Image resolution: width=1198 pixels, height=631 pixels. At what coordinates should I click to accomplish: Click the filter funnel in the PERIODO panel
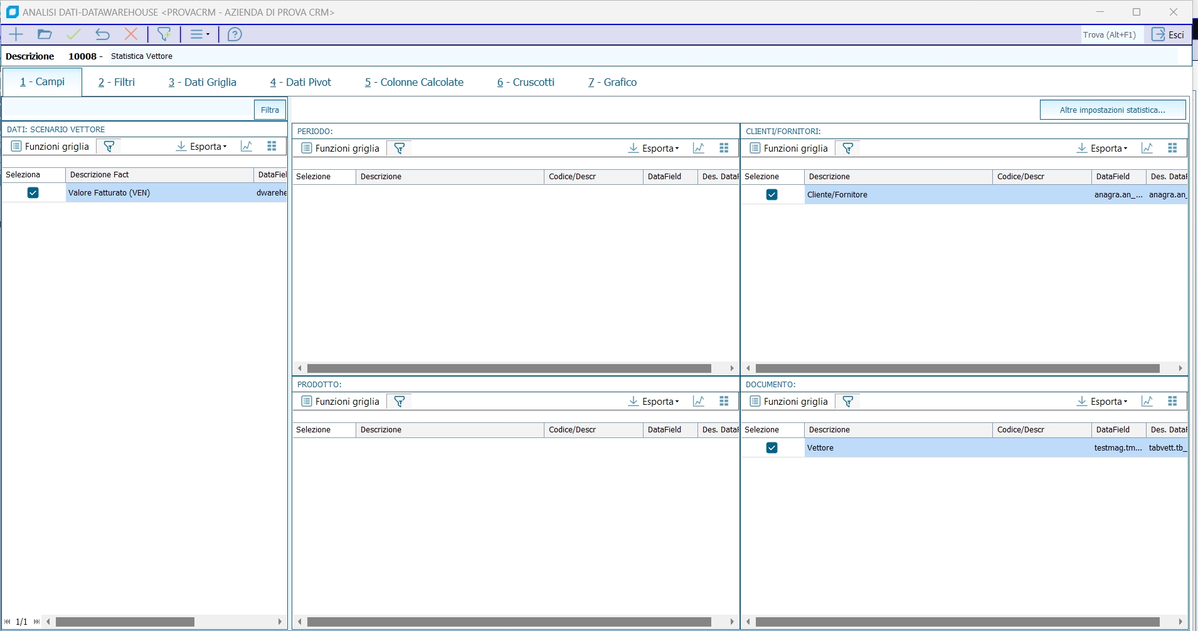click(x=399, y=149)
